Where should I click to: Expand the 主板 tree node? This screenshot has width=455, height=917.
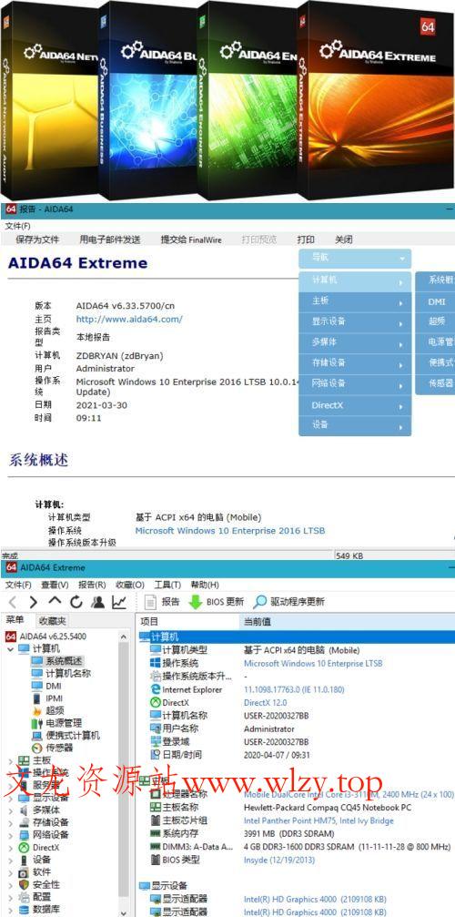point(11,760)
